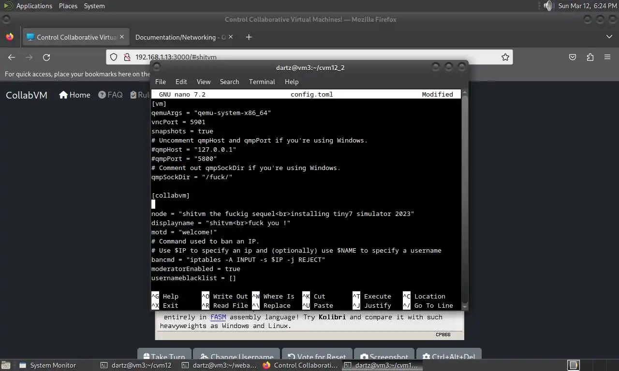Reload the current page
This screenshot has height=371, width=619.
(x=46, y=57)
